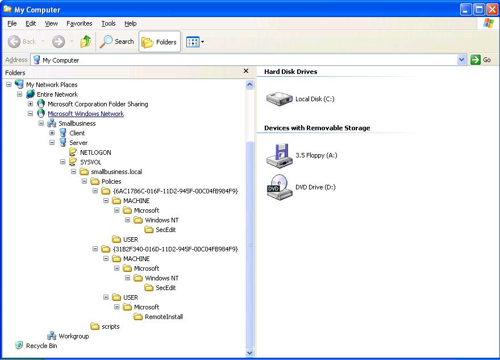Open the Back history dropdown arrow
The height and width of the screenshot is (360, 500).
pyautogui.click(x=43, y=42)
